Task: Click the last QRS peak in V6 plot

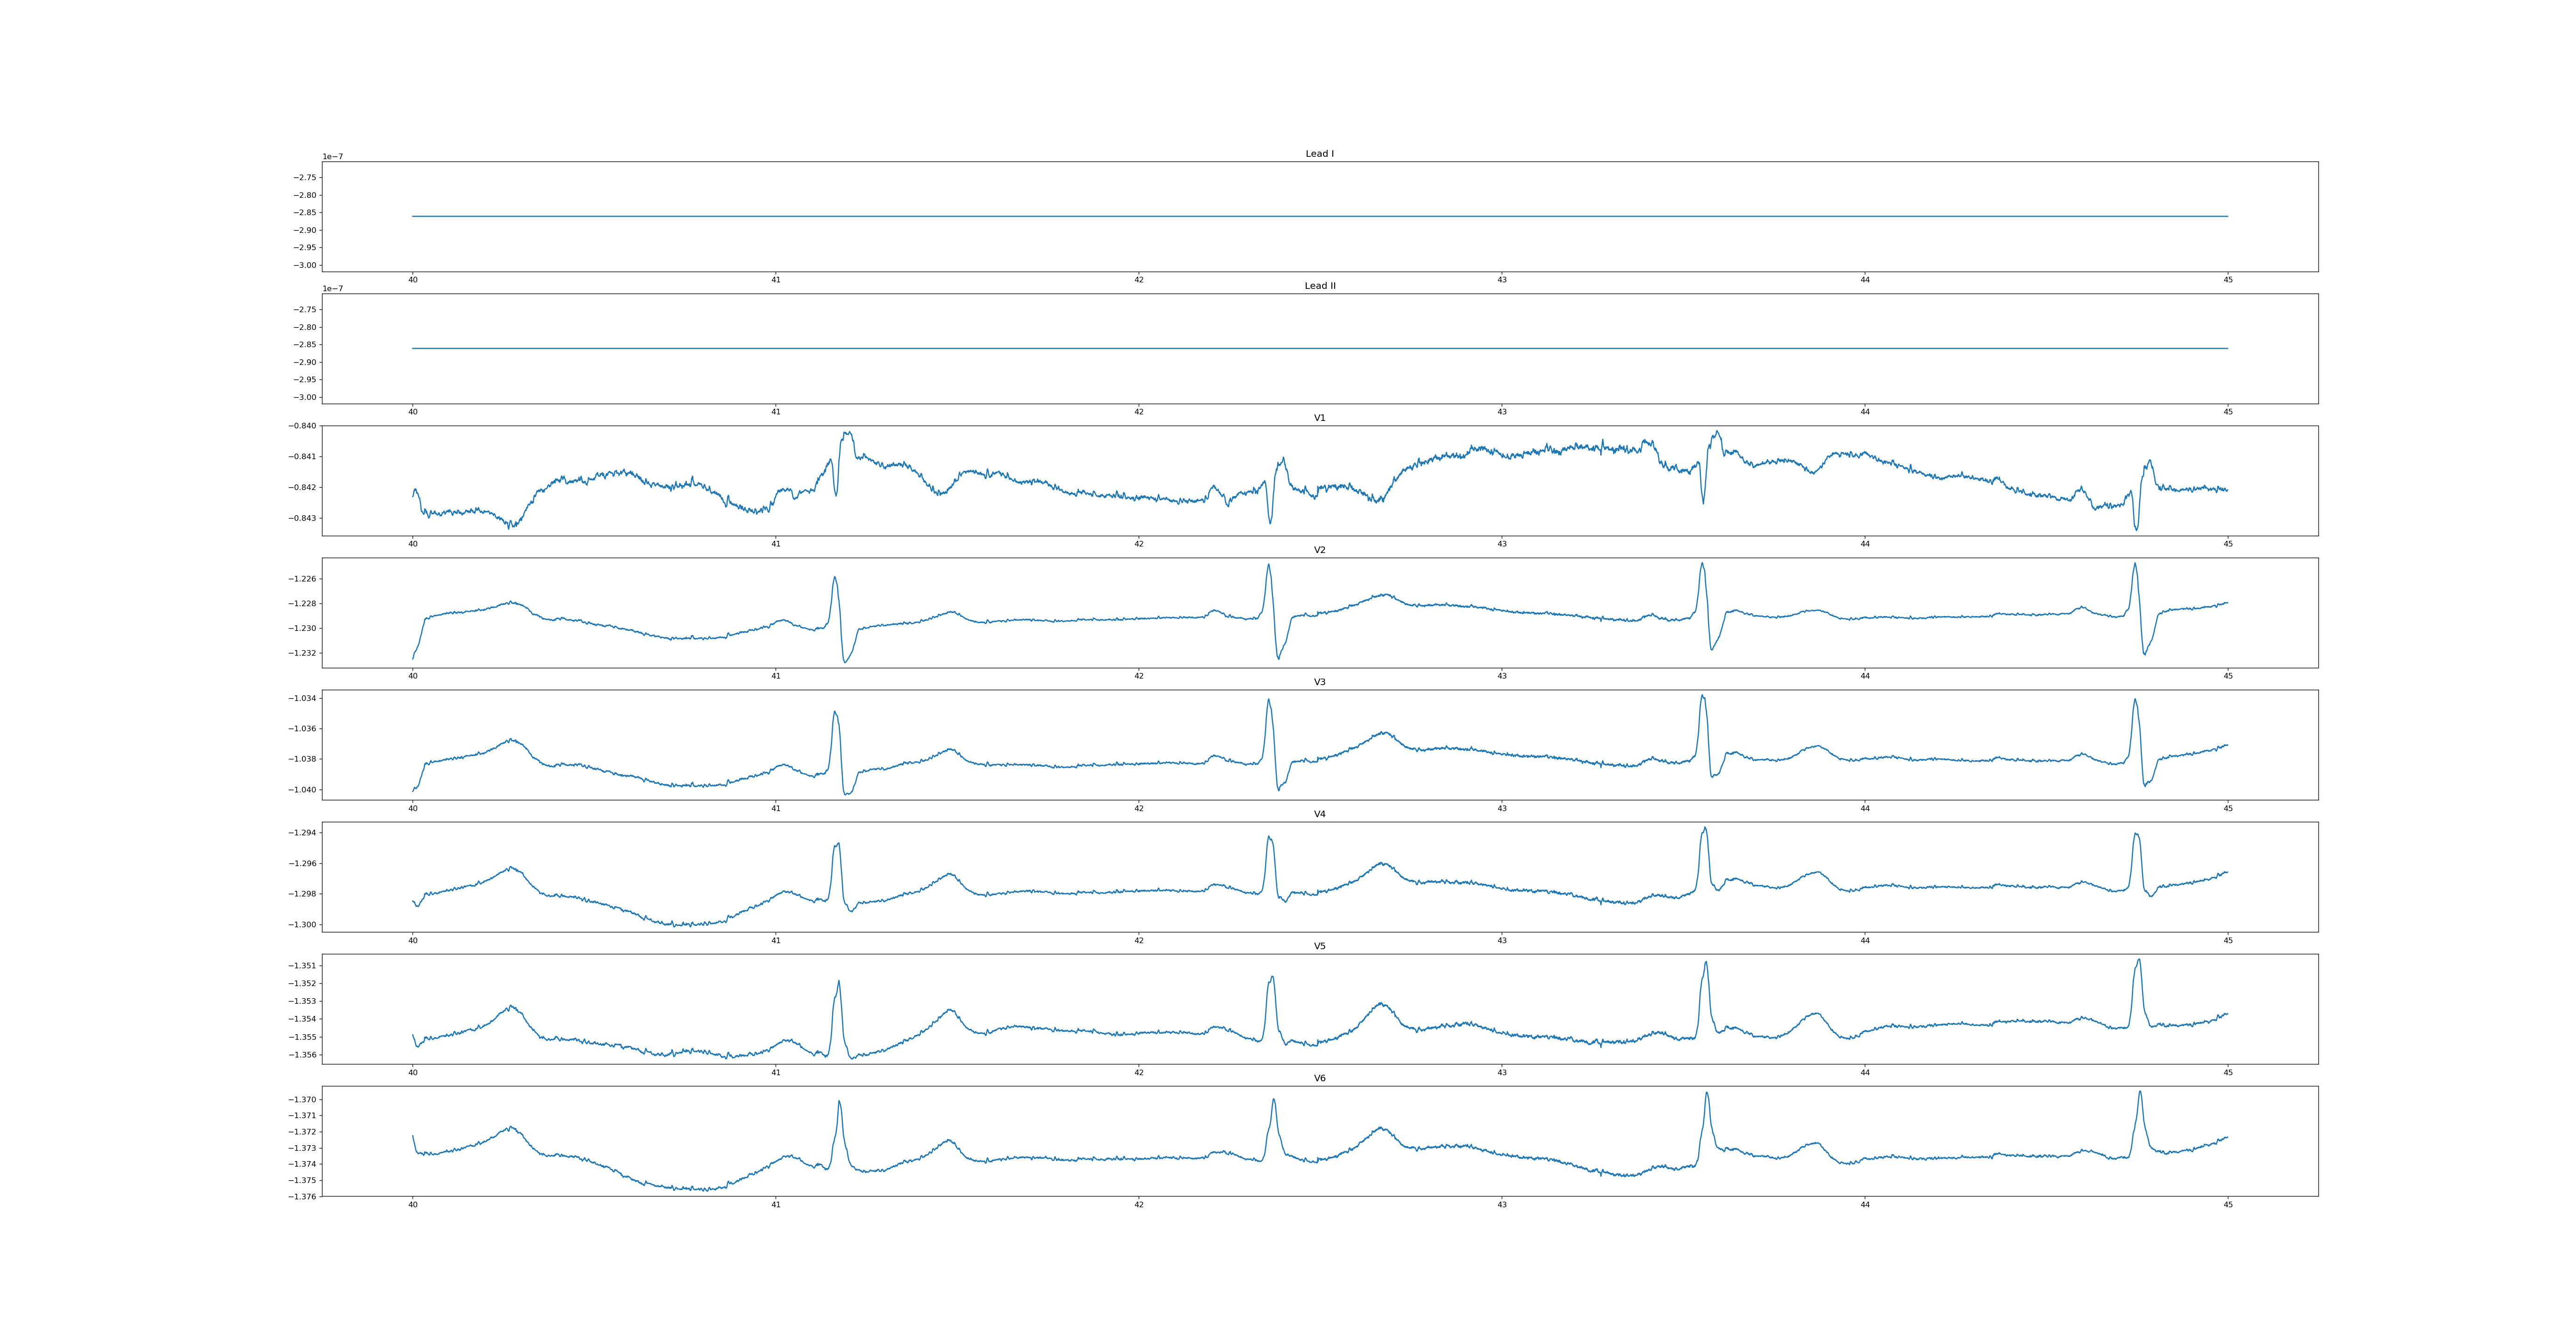Action: pyautogui.click(x=2140, y=1093)
